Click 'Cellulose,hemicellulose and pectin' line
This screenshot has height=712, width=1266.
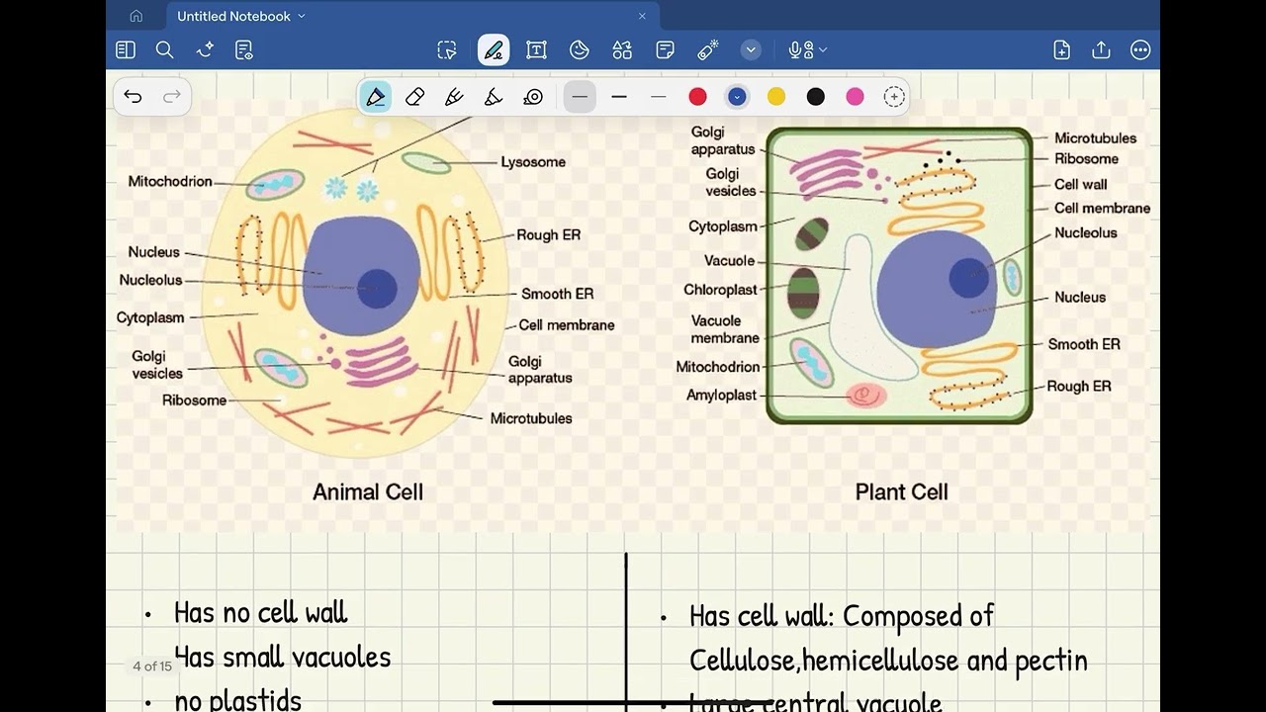click(888, 661)
